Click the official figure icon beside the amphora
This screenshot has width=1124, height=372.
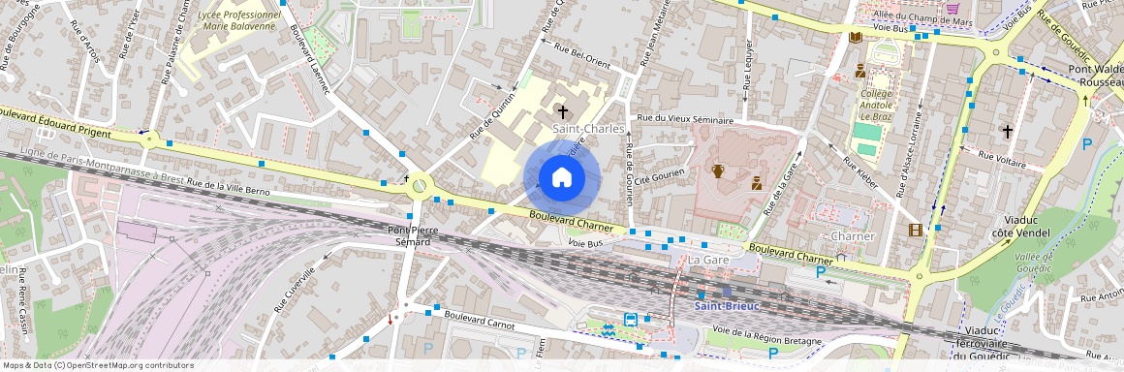(756, 183)
